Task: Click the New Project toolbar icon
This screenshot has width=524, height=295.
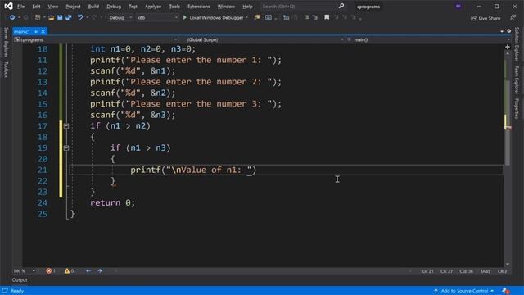Action: pos(38,17)
